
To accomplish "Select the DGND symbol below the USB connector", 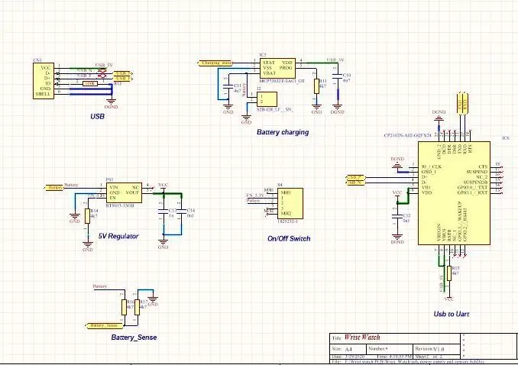I will pyautogui.click(x=111, y=103).
